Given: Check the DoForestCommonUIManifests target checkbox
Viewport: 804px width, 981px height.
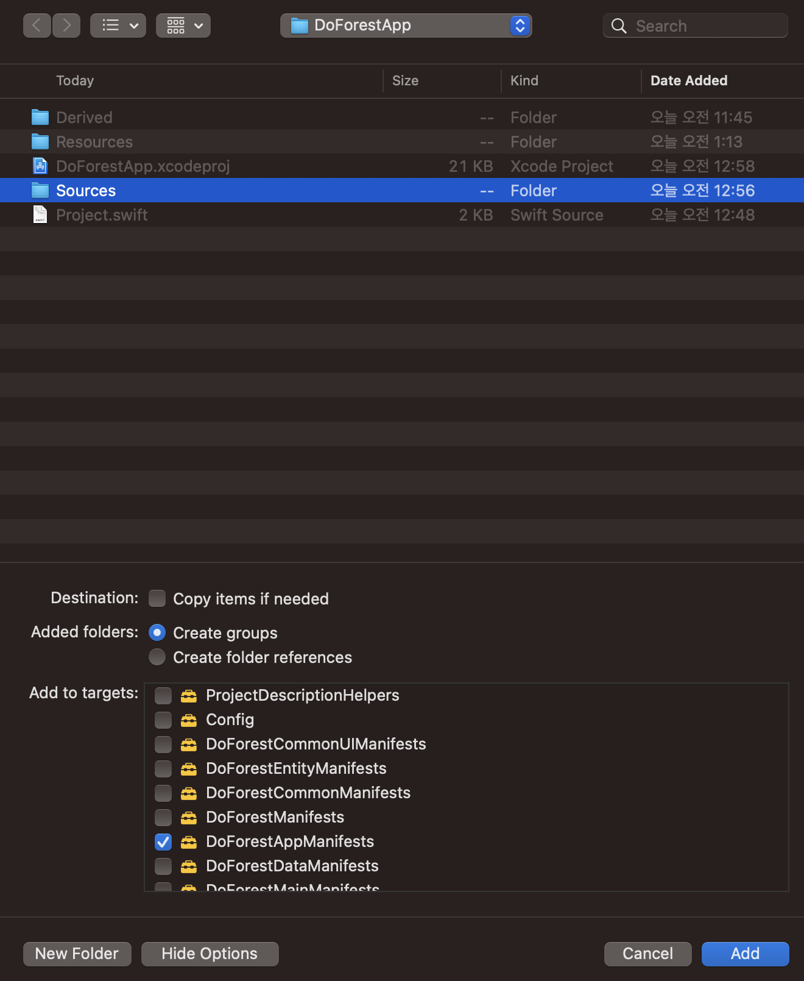Looking at the screenshot, I should [x=163, y=744].
